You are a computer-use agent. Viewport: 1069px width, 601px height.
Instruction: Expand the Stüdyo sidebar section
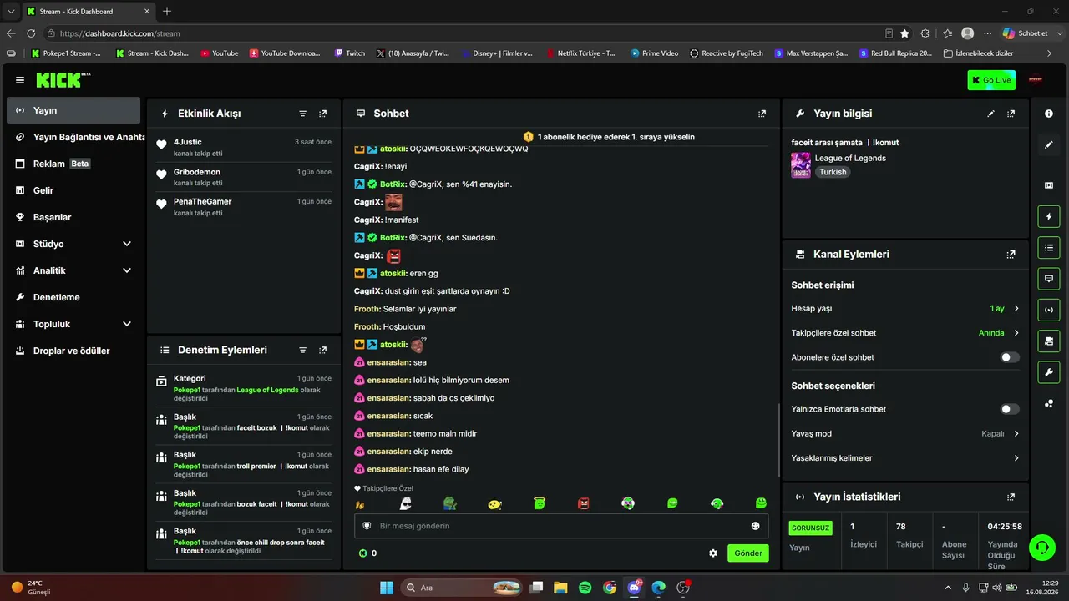73,244
